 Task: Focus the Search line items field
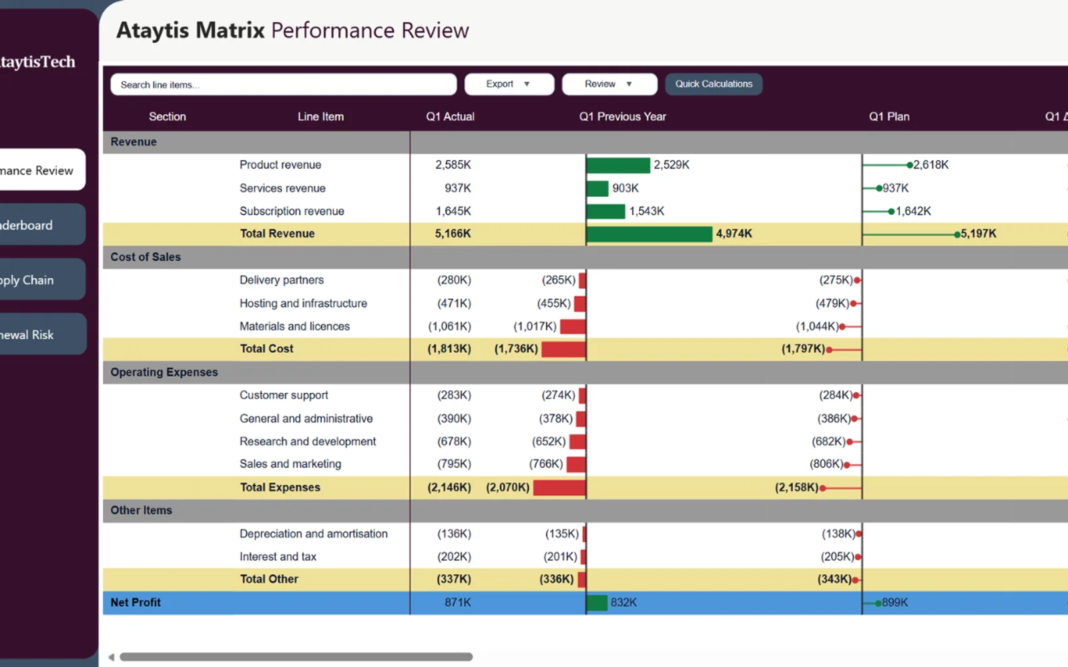pos(284,85)
